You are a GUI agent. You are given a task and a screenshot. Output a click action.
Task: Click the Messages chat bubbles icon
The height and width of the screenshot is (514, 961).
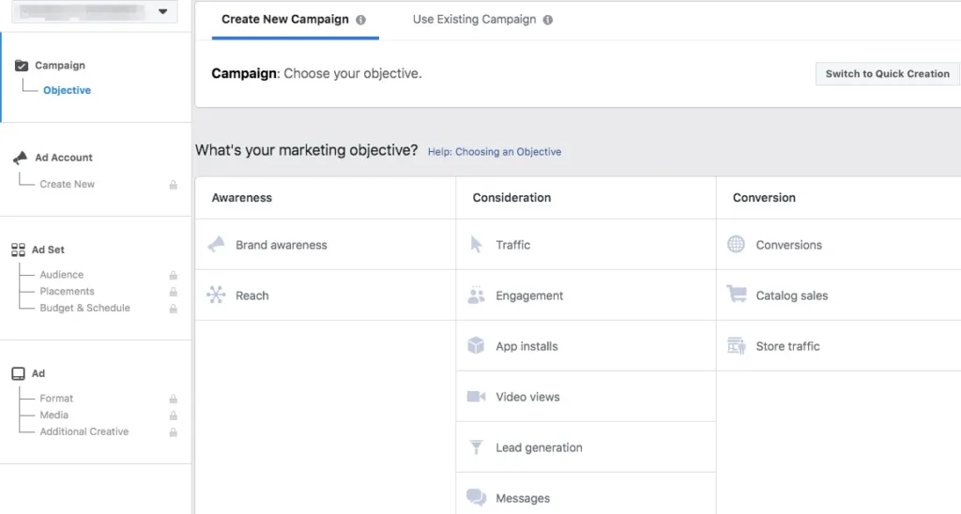[x=476, y=498]
